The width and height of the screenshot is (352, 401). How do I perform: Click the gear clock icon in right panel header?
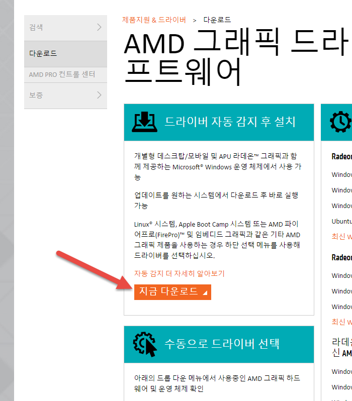click(341, 122)
